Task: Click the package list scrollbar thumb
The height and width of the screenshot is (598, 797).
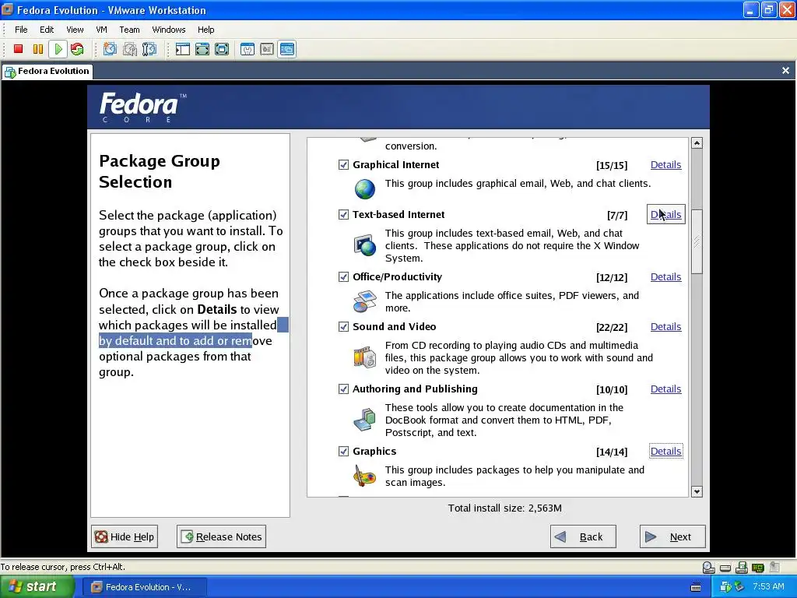Action: pos(697,241)
